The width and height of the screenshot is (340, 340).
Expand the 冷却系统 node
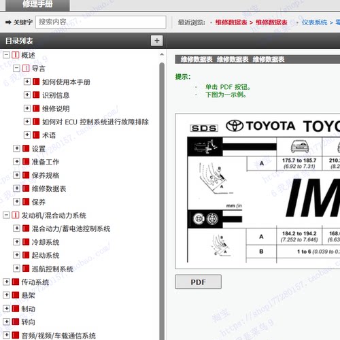click(16, 242)
